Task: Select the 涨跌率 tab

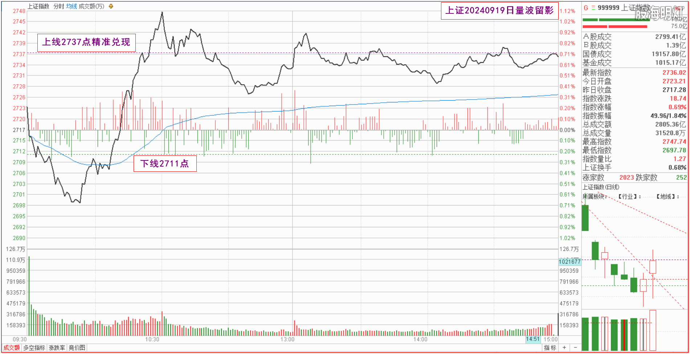Action: click(x=57, y=347)
